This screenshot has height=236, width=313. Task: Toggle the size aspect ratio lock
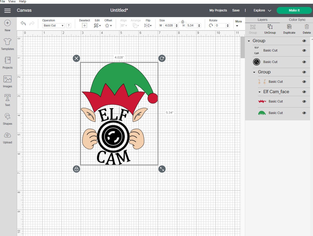pyautogui.click(x=183, y=22)
